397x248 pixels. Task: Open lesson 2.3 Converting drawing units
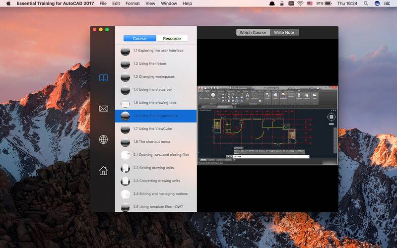pyautogui.click(x=156, y=181)
